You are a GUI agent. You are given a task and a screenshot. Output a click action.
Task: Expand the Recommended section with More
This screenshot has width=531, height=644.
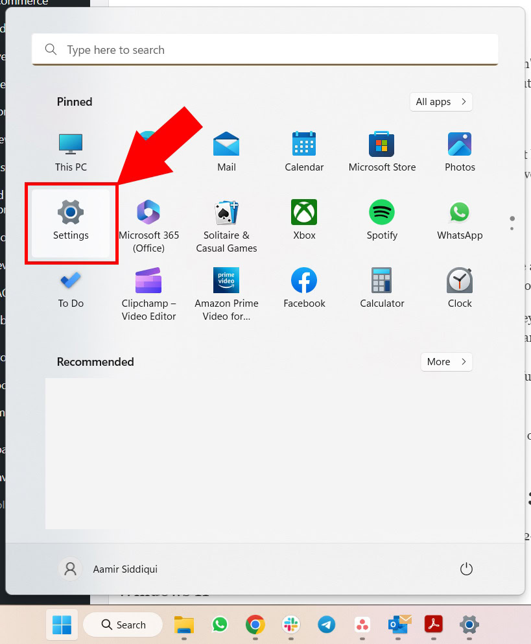point(446,362)
